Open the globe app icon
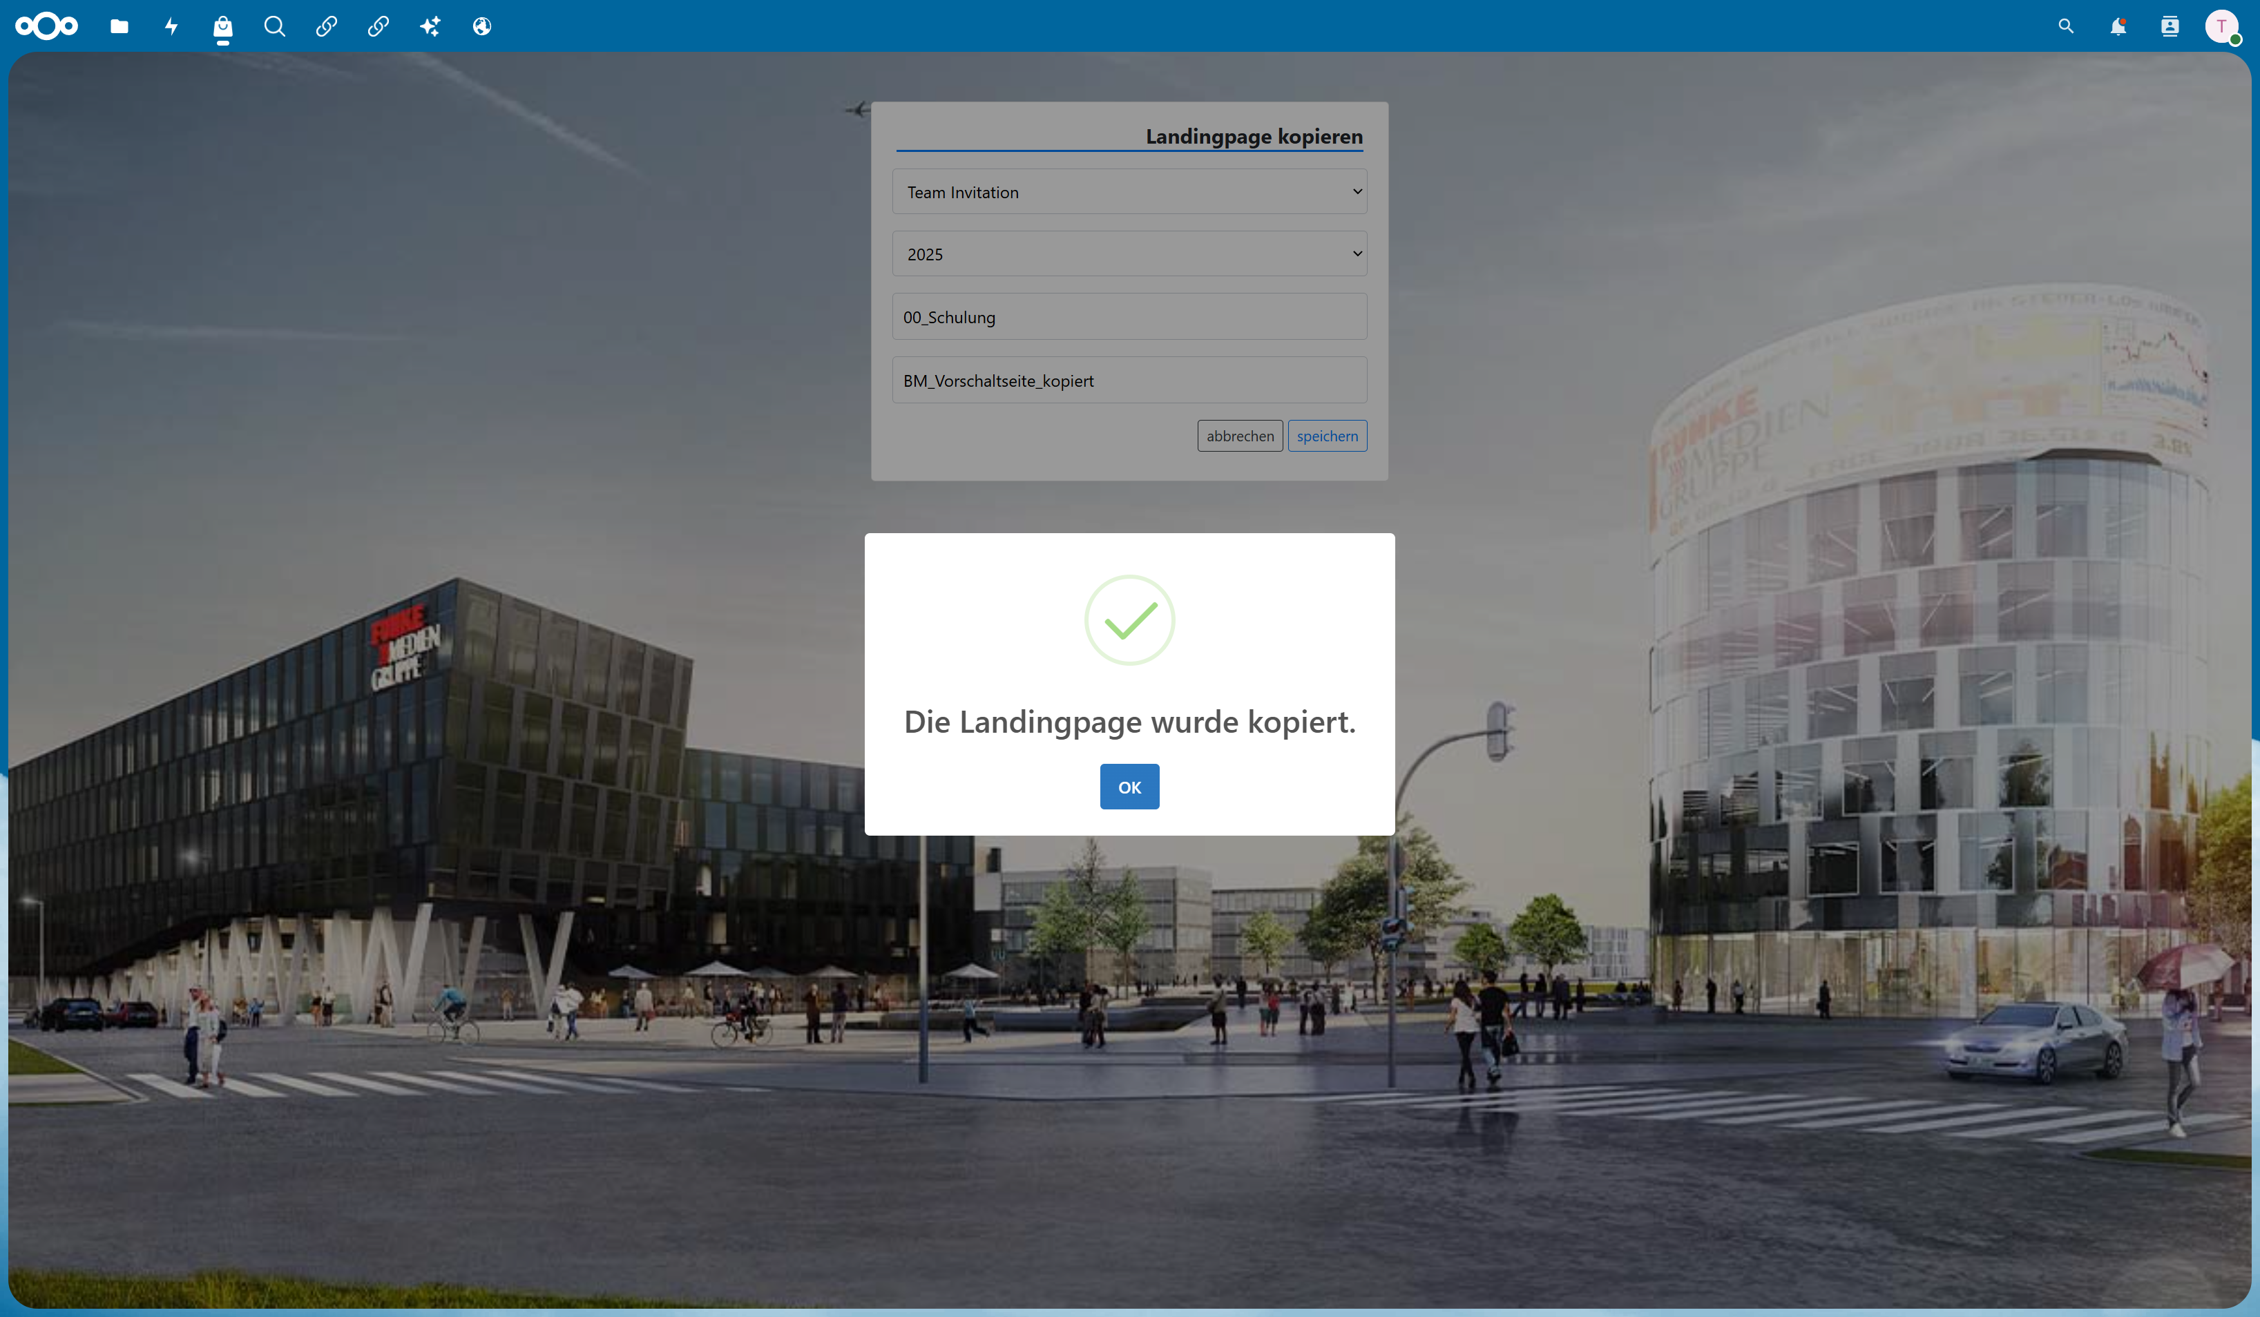The height and width of the screenshot is (1317, 2260). coord(483,26)
